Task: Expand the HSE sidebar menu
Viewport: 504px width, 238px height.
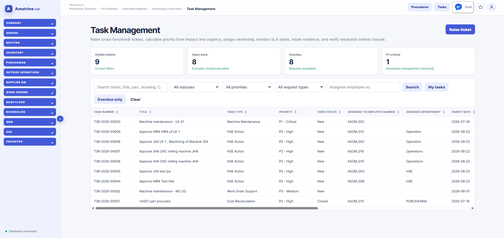Action: tap(30, 132)
